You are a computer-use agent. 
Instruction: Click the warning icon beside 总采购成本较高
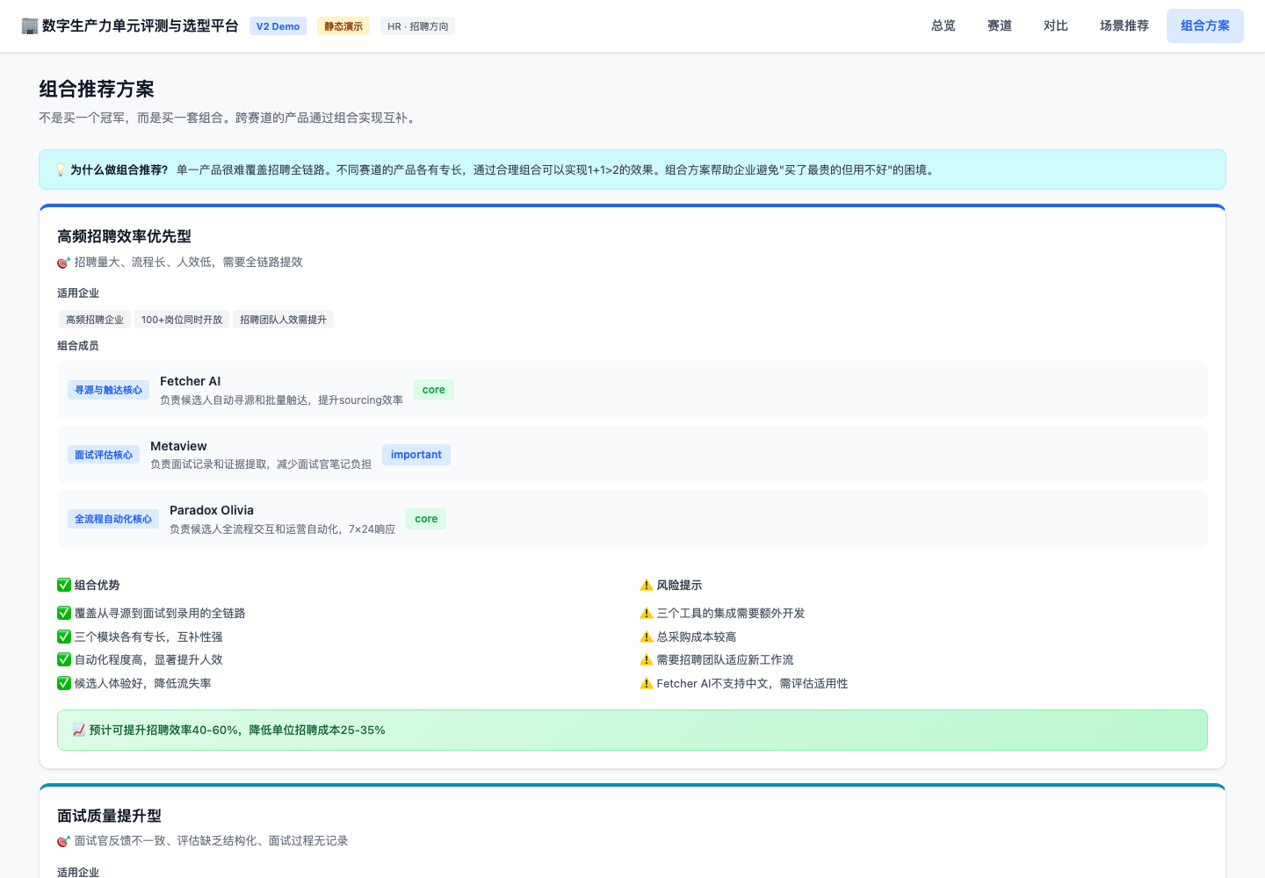[x=647, y=637]
